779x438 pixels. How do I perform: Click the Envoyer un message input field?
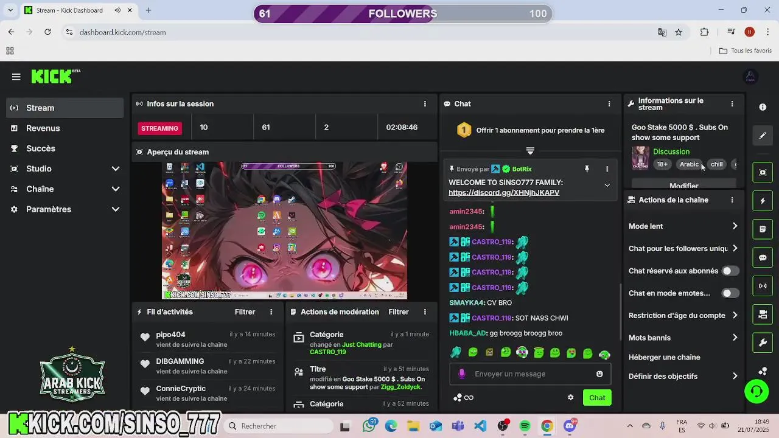[x=530, y=374]
